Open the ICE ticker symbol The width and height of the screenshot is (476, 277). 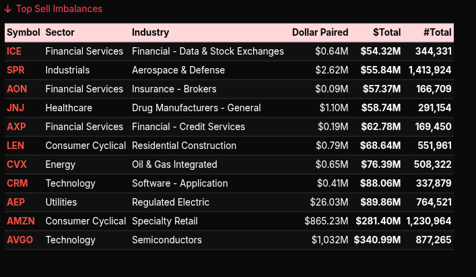(14, 51)
